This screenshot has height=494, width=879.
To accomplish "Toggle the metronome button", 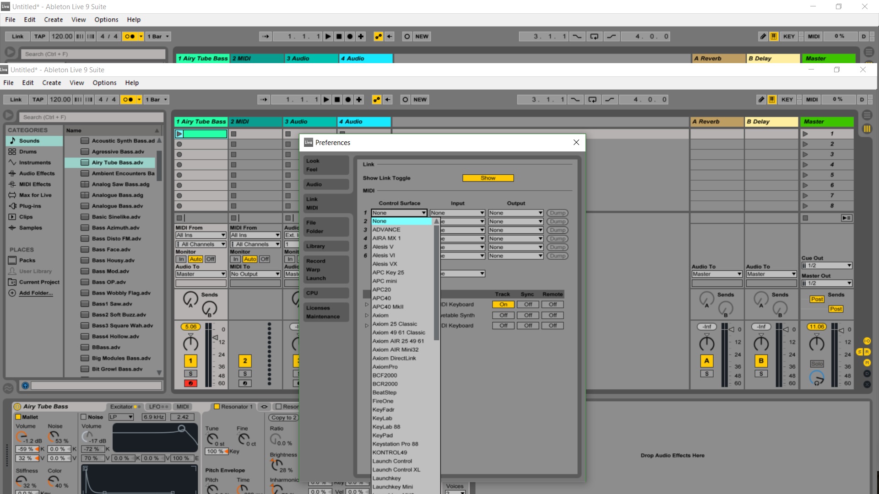I will [128, 100].
